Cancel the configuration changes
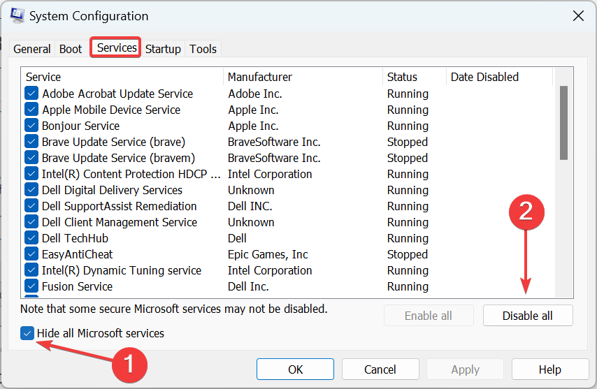Image resolution: width=597 pixels, height=389 pixels. [380, 369]
